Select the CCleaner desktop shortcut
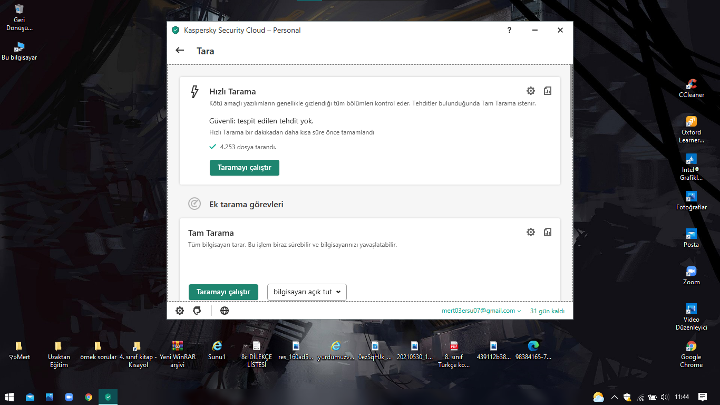Image resolution: width=720 pixels, height=405 pixels. (x=692, y=88)
